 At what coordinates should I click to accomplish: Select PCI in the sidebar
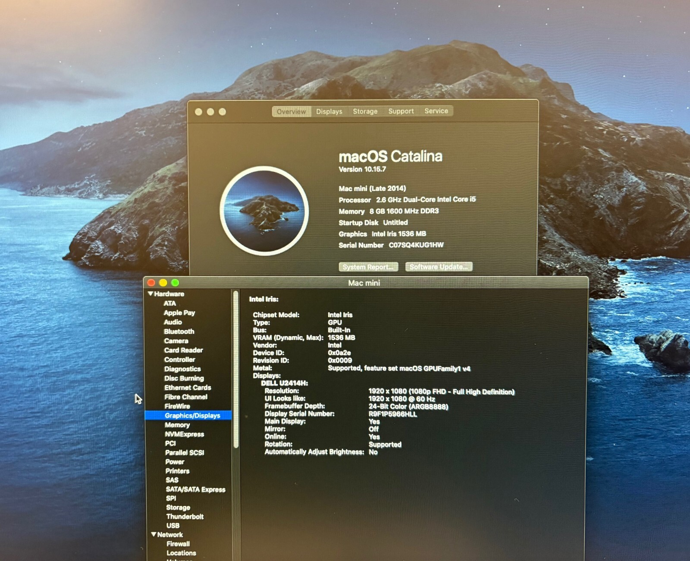(170, 443)
